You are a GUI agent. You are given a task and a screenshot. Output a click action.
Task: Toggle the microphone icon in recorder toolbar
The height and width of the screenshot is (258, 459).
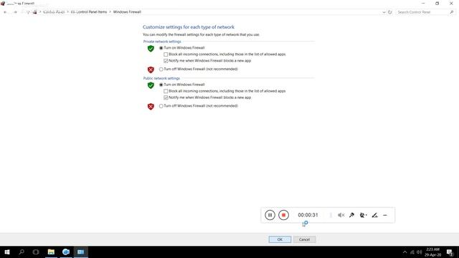(351, 215)
